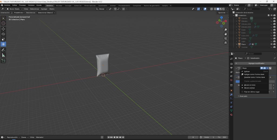Click the play animation button
This screenshot has height=140, width=277.
pos(117,137)
